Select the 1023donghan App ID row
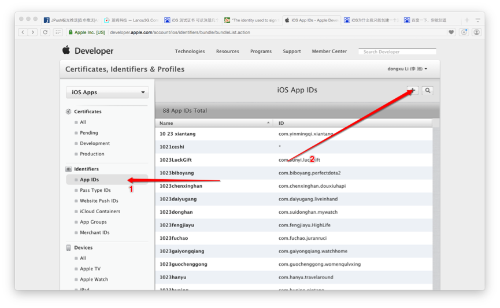Viewport: 500px width, 308px height. pos(294,212)
